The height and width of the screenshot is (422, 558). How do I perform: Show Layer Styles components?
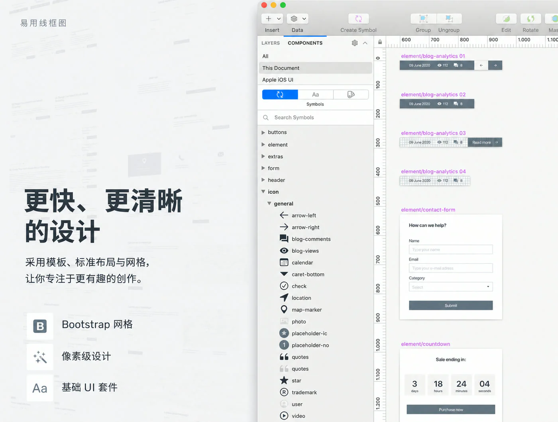click(x=351, y=94)
